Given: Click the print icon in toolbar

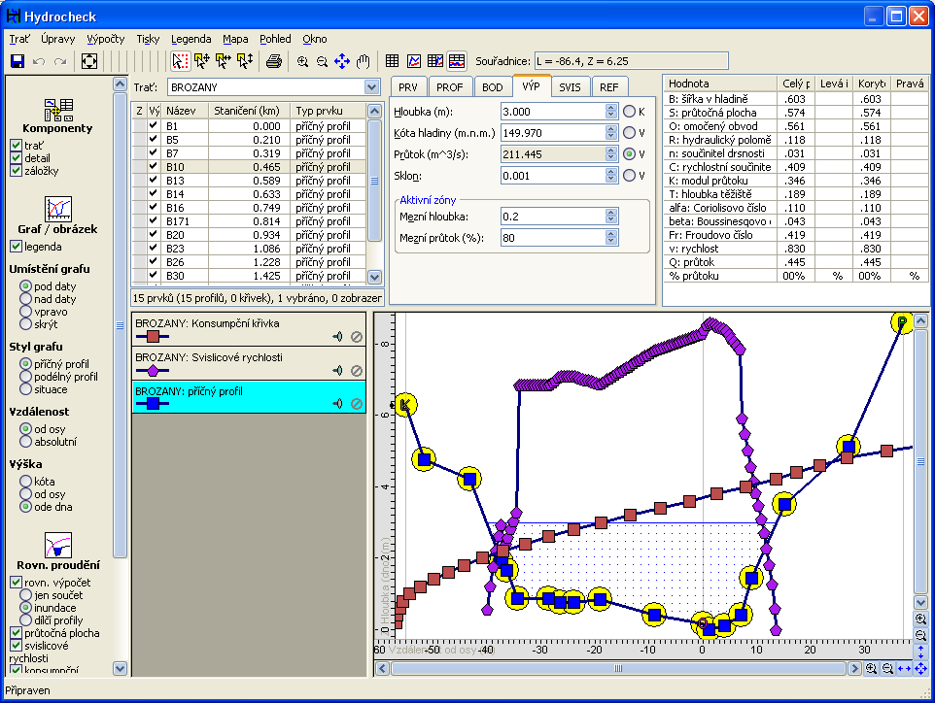Looking at the screenshot, I should [274, 61].
